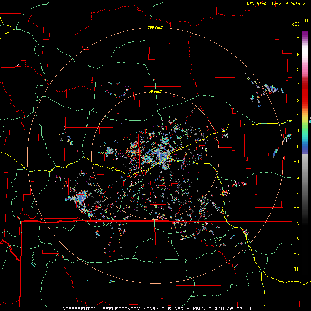The height and width of the screenshot is (311, 311).
Task: Click the 0 value on the color scale
Action: click(298, 147)
